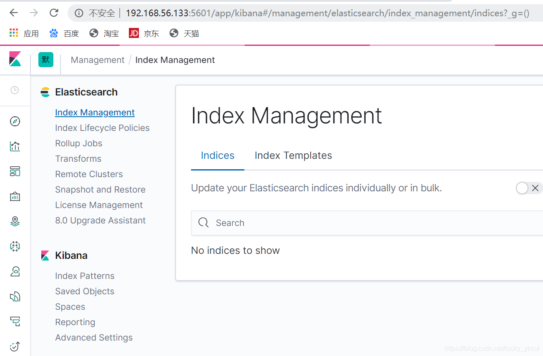Click the Kibana logo home icon
The image size is (543, 356).
pos(15,59)
